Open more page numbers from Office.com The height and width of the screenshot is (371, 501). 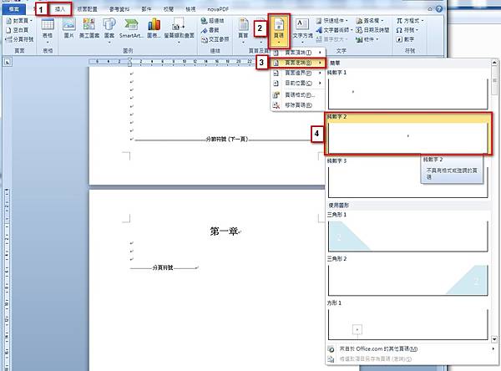pyautogui.click(x=411, y=349)
